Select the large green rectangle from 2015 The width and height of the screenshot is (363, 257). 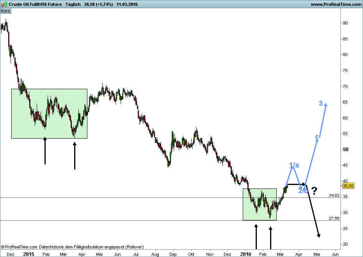(49, 113)
